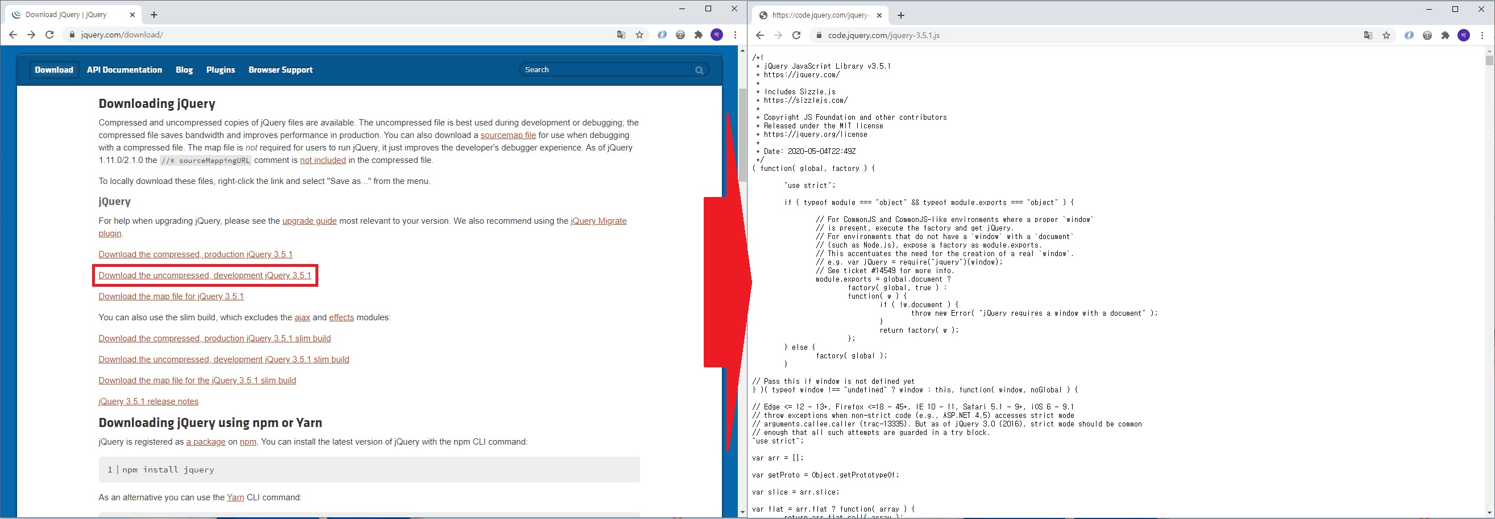1495x519 pixels.
Task: Bookmark the jquery.com/download page with the star
Action: (x=639, y=35)
